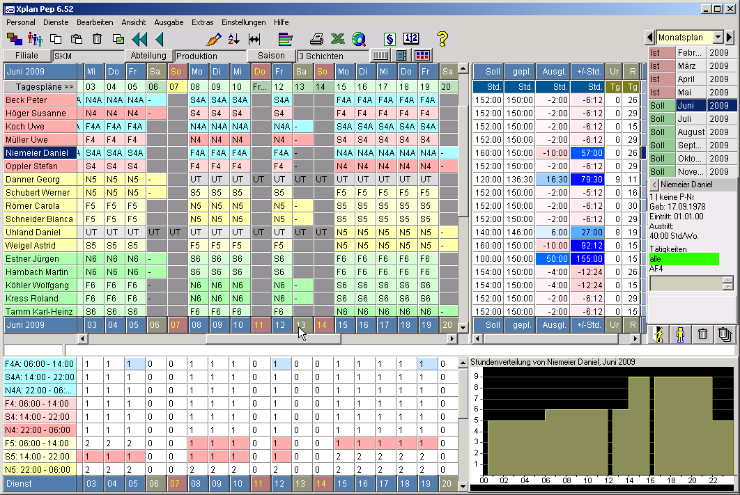Toggle the Ist status for Mai 2009
Screen dimensions: 740x495
[x=661, y=93]
